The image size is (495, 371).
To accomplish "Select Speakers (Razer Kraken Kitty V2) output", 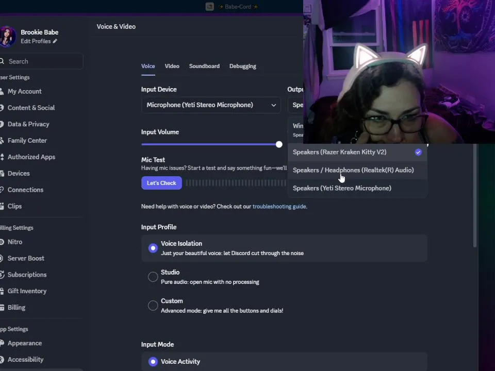I will click(357, 152).
